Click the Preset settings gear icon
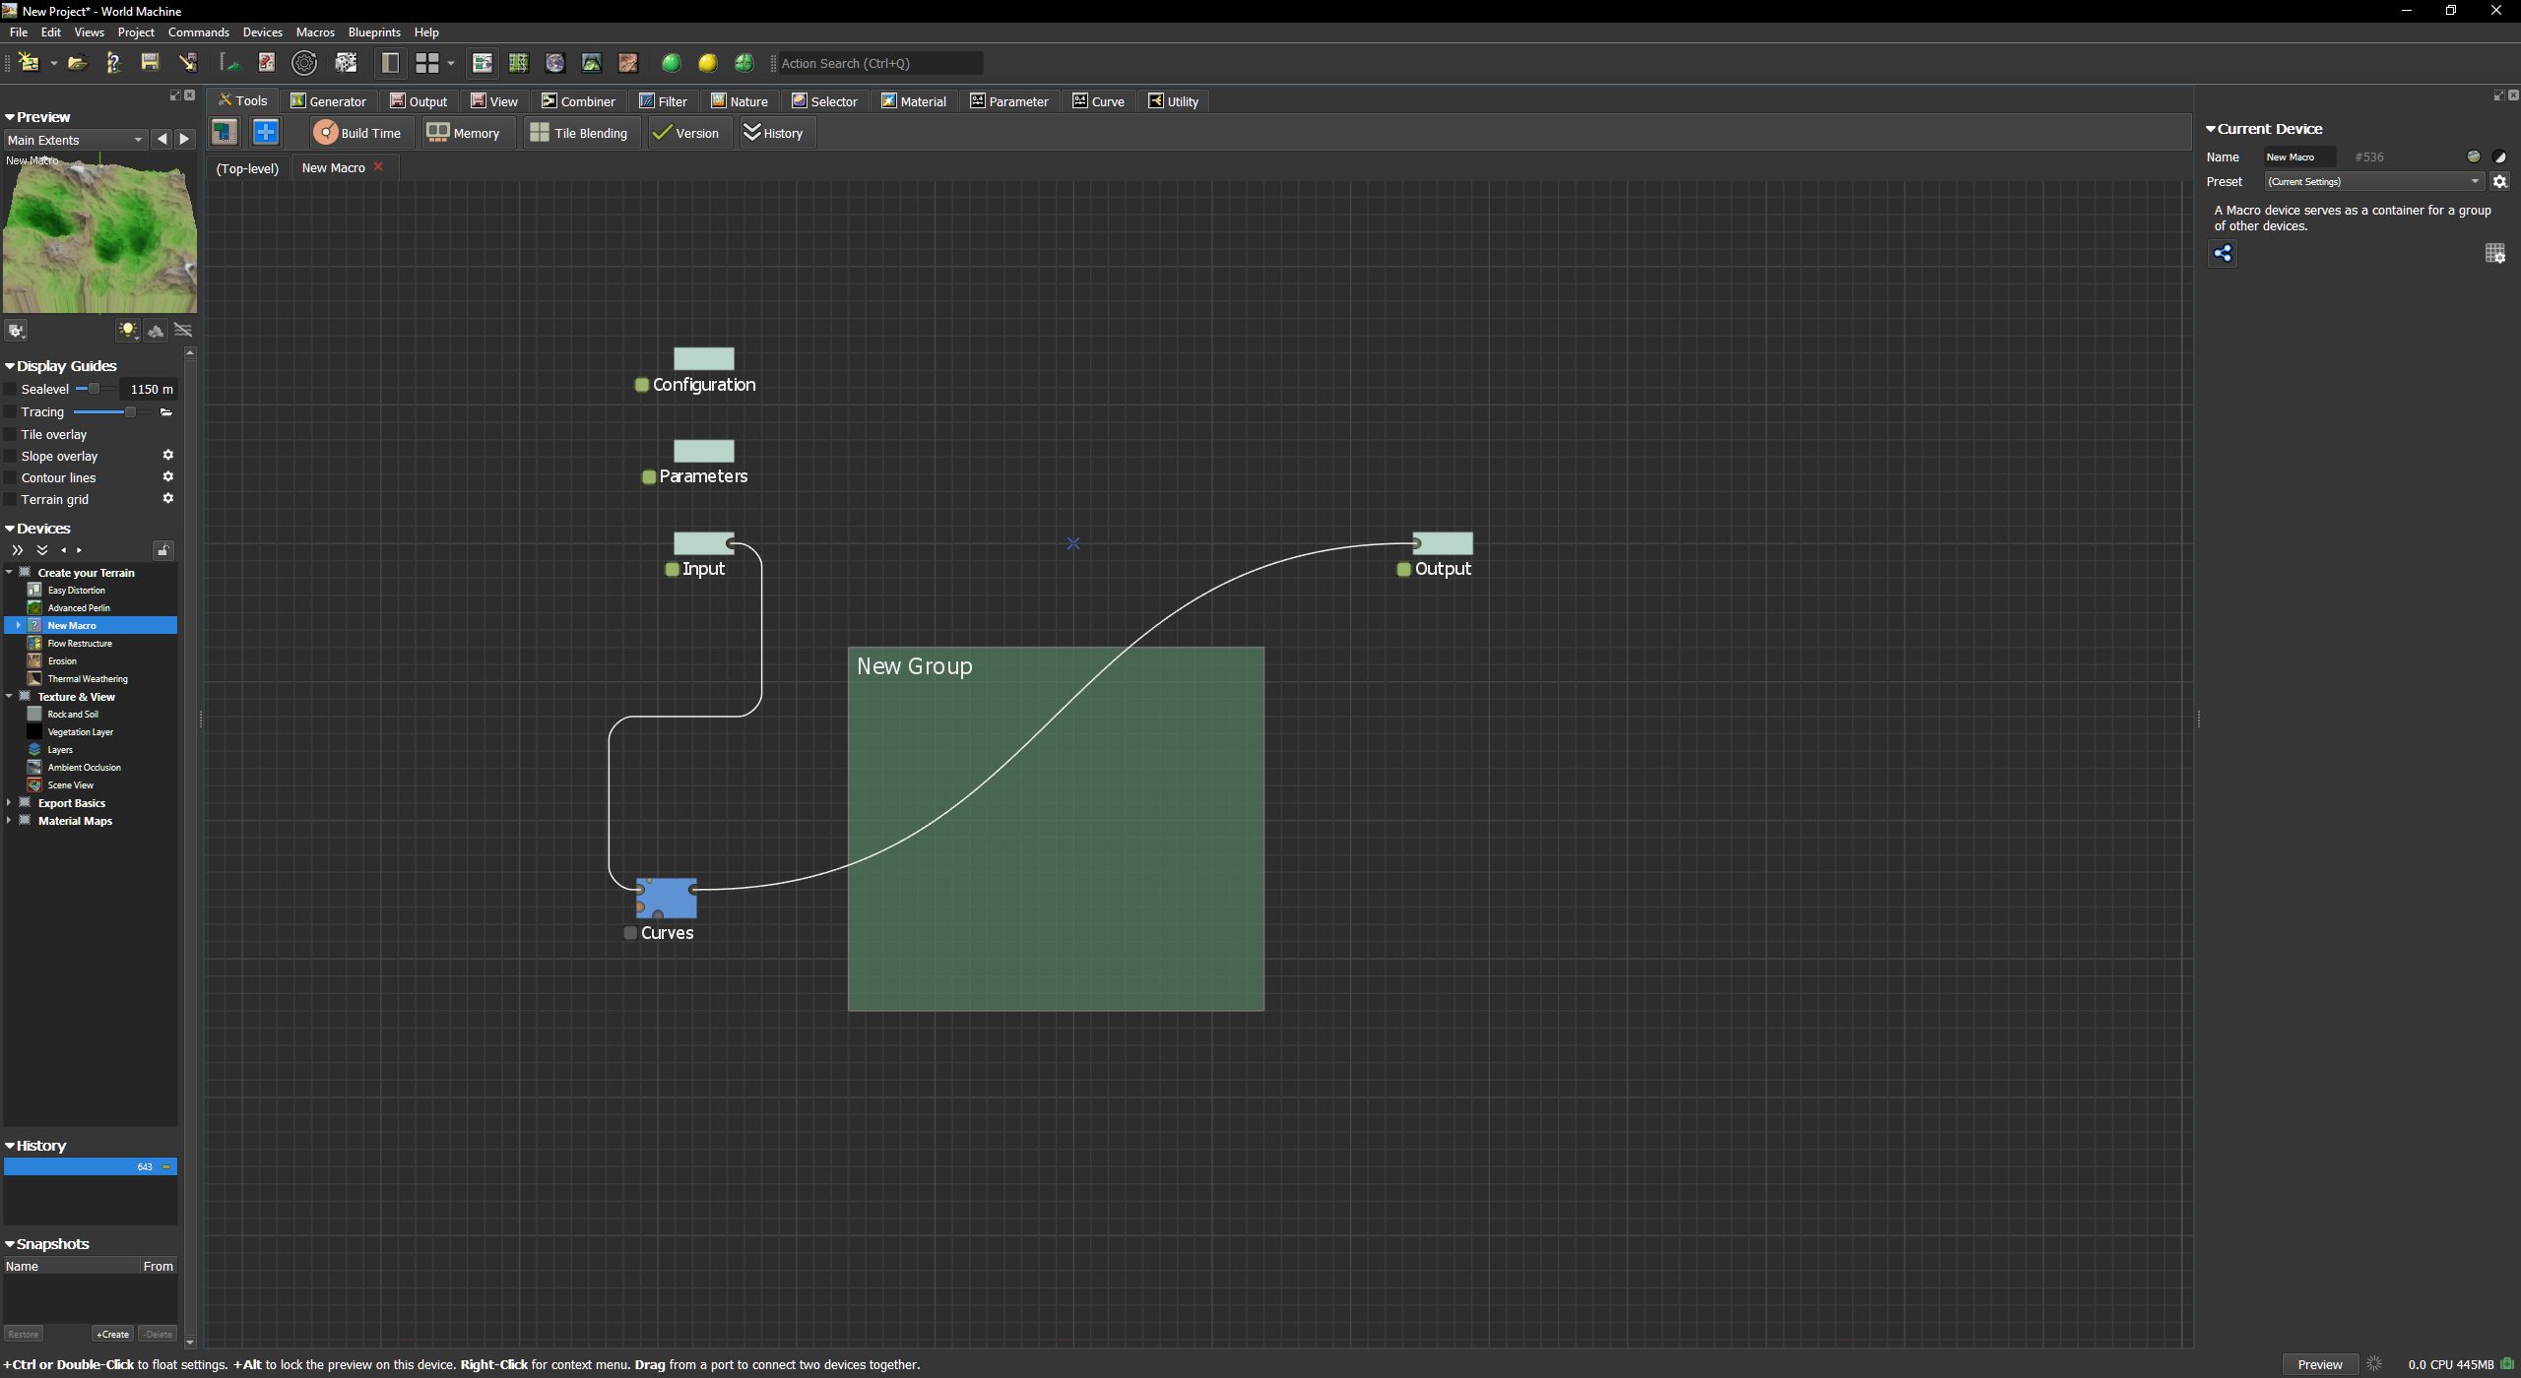 tap(2499, 181)
